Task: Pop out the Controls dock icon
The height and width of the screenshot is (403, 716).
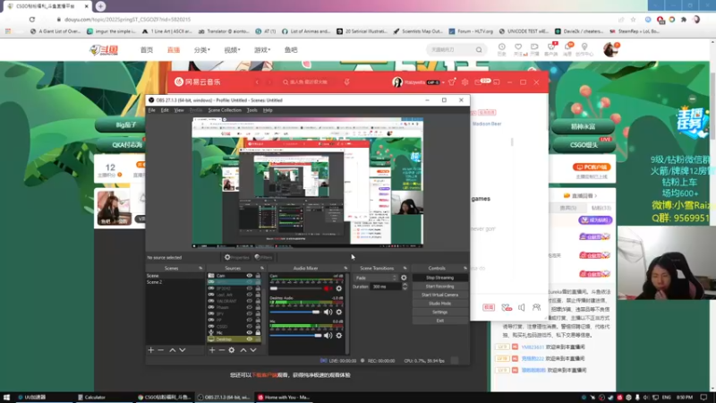Action: click(x=465, y=268)
